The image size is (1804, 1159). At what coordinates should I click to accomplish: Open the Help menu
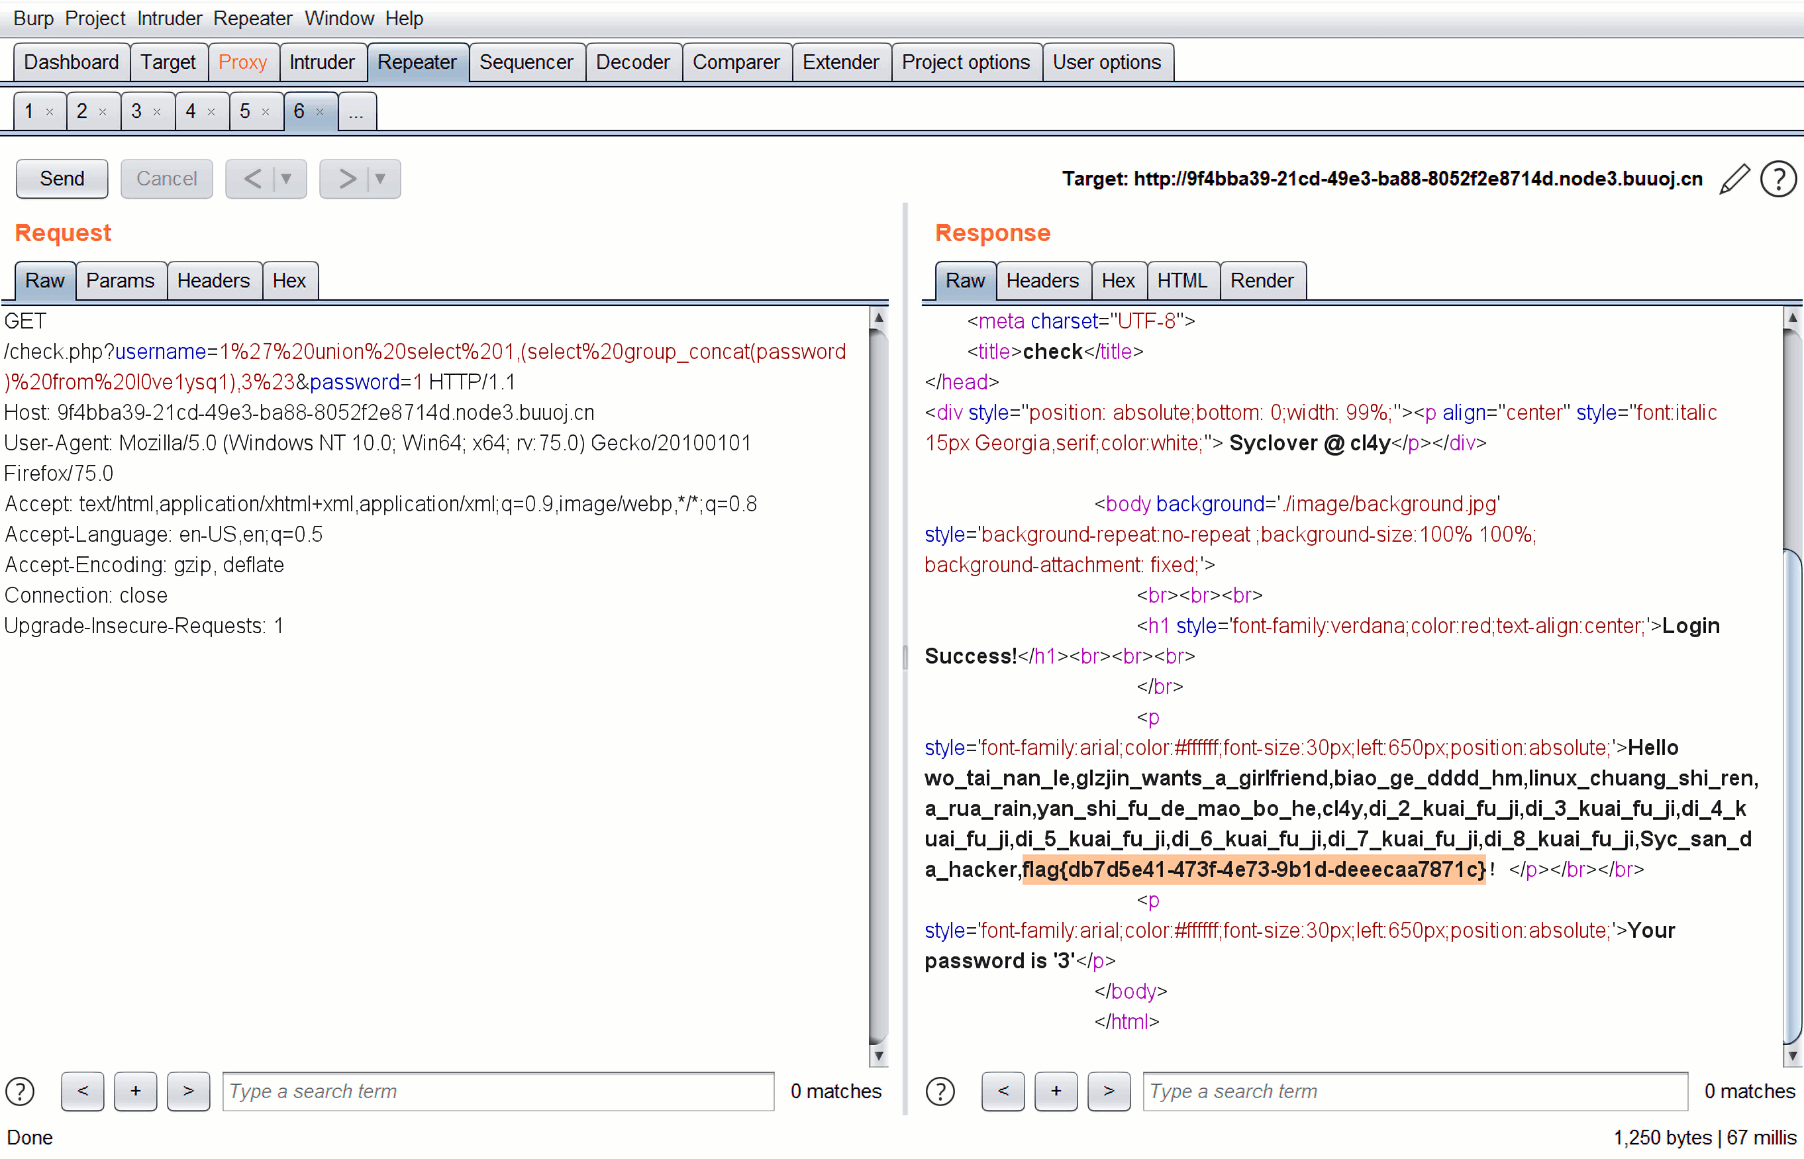click(x=404, y=18)
